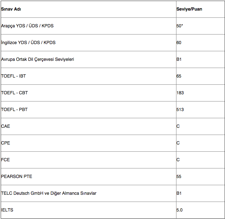Click the "Seviye/Puan" column header
Image resolution: width=225 pixels, height=219 pixels.
(x=189, y=9)
